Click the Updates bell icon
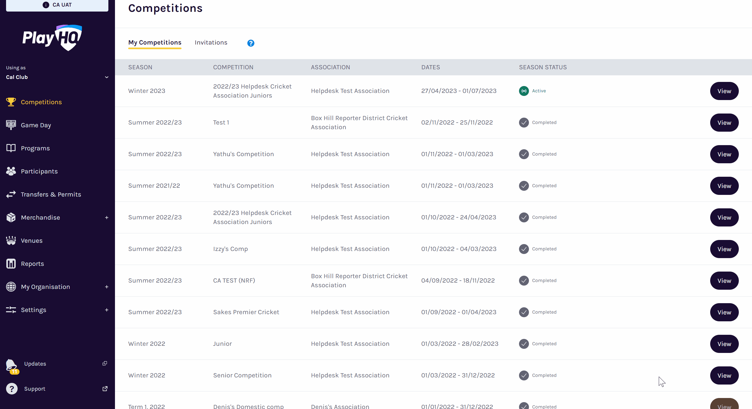This screenshot has width=752, height=409. click(x=12, y=365)
